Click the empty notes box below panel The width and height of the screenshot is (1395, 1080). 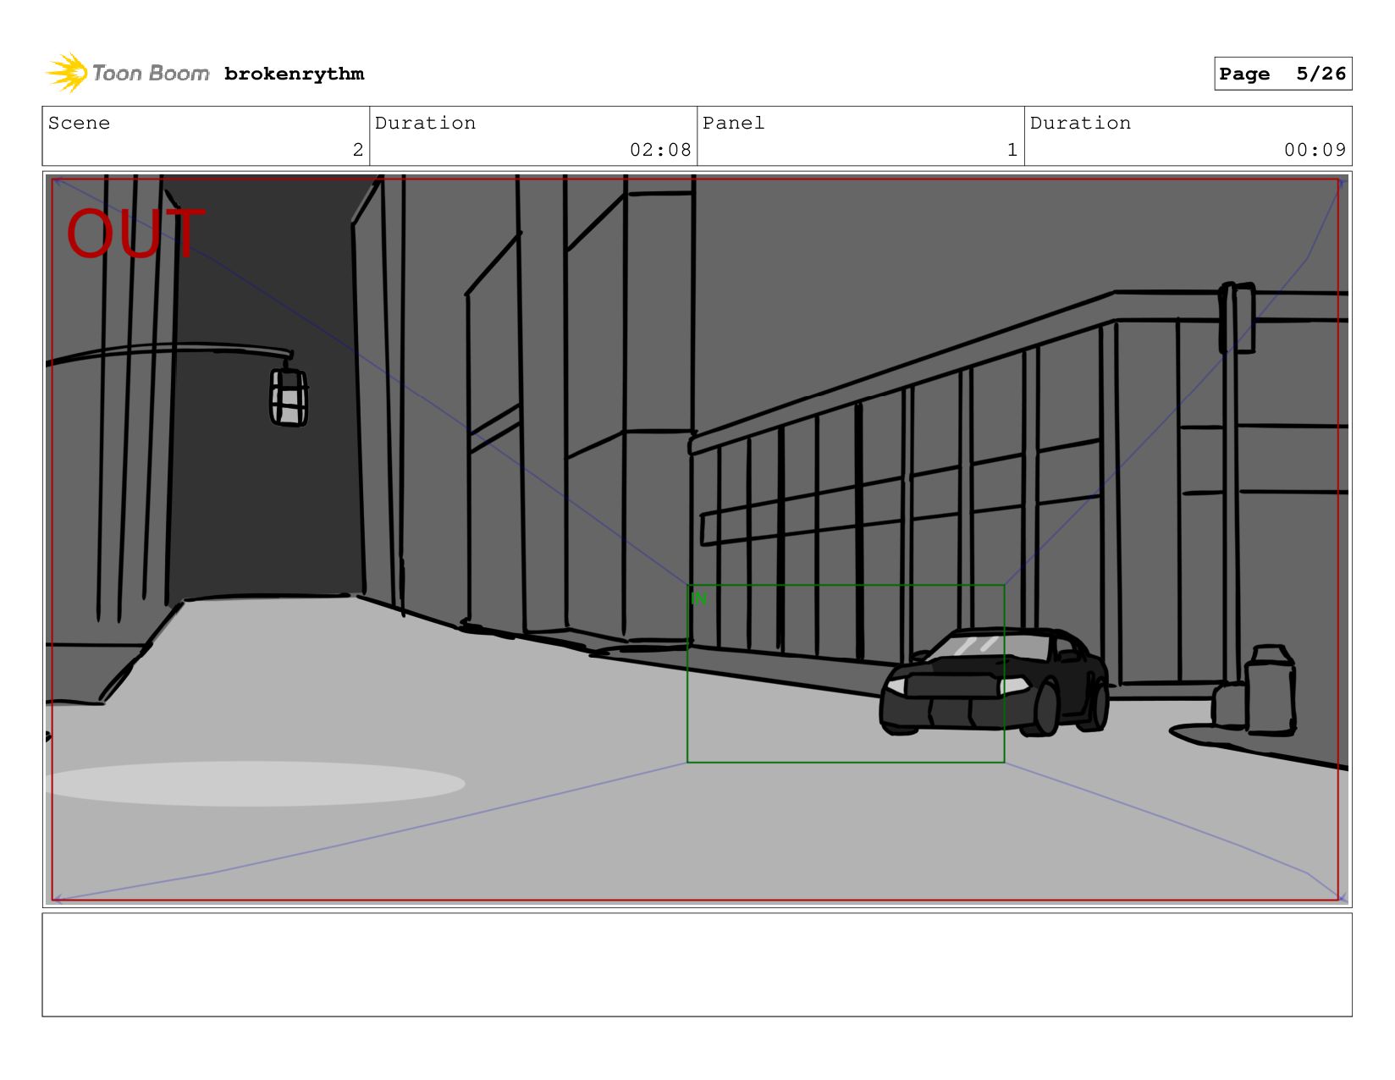(697, 965)
